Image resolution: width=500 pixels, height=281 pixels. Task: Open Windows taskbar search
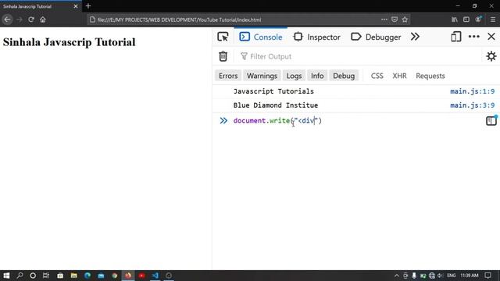click(x=20, y=276)
